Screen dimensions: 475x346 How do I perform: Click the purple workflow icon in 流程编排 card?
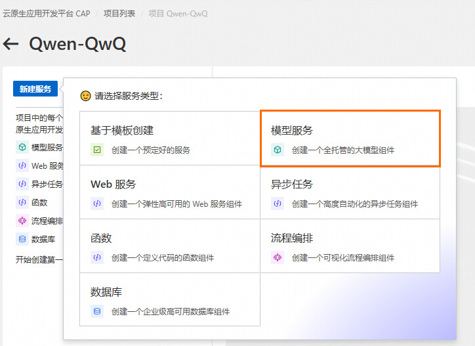(278, 257)
